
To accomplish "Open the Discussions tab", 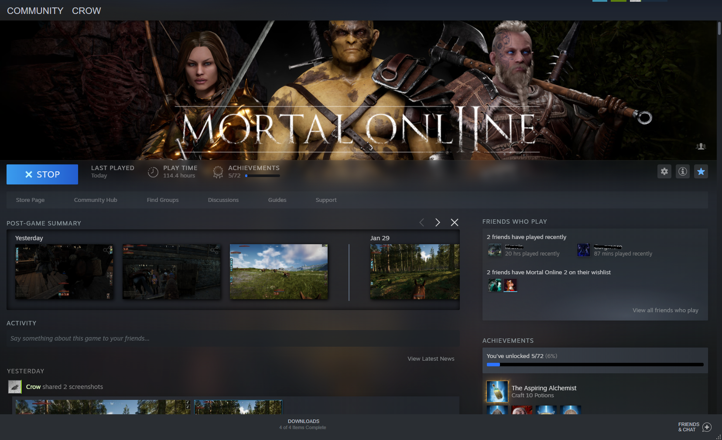I will coord(223,200).
